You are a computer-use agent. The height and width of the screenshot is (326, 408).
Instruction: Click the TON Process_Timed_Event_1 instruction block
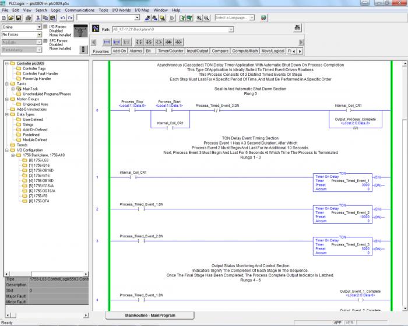(x=342, y=182)
